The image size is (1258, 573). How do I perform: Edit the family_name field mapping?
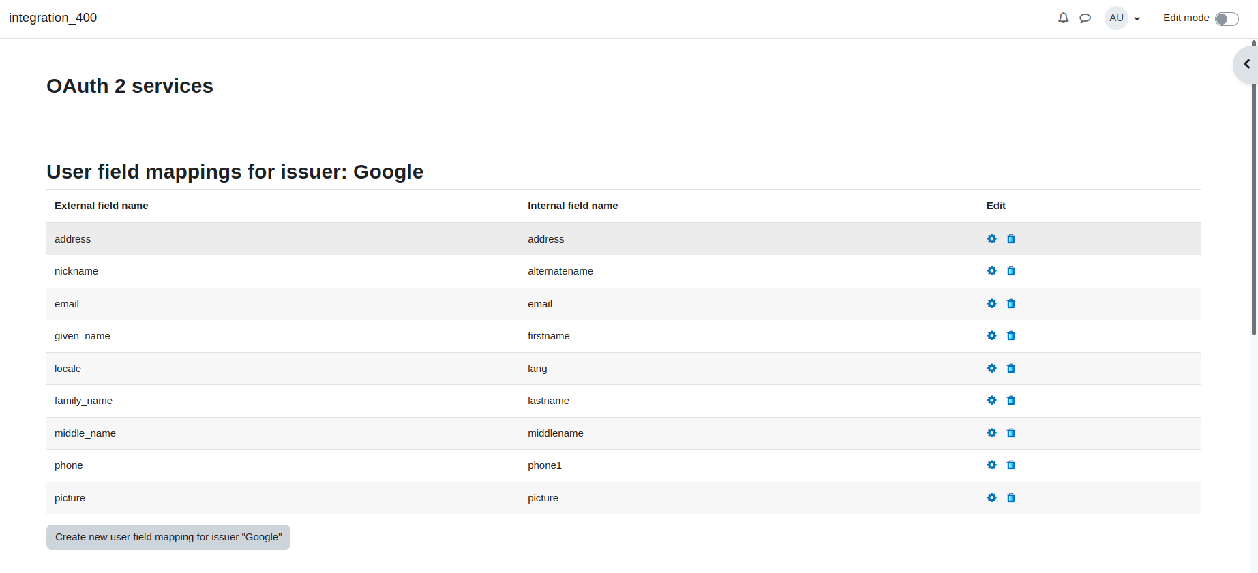[991, 400]
